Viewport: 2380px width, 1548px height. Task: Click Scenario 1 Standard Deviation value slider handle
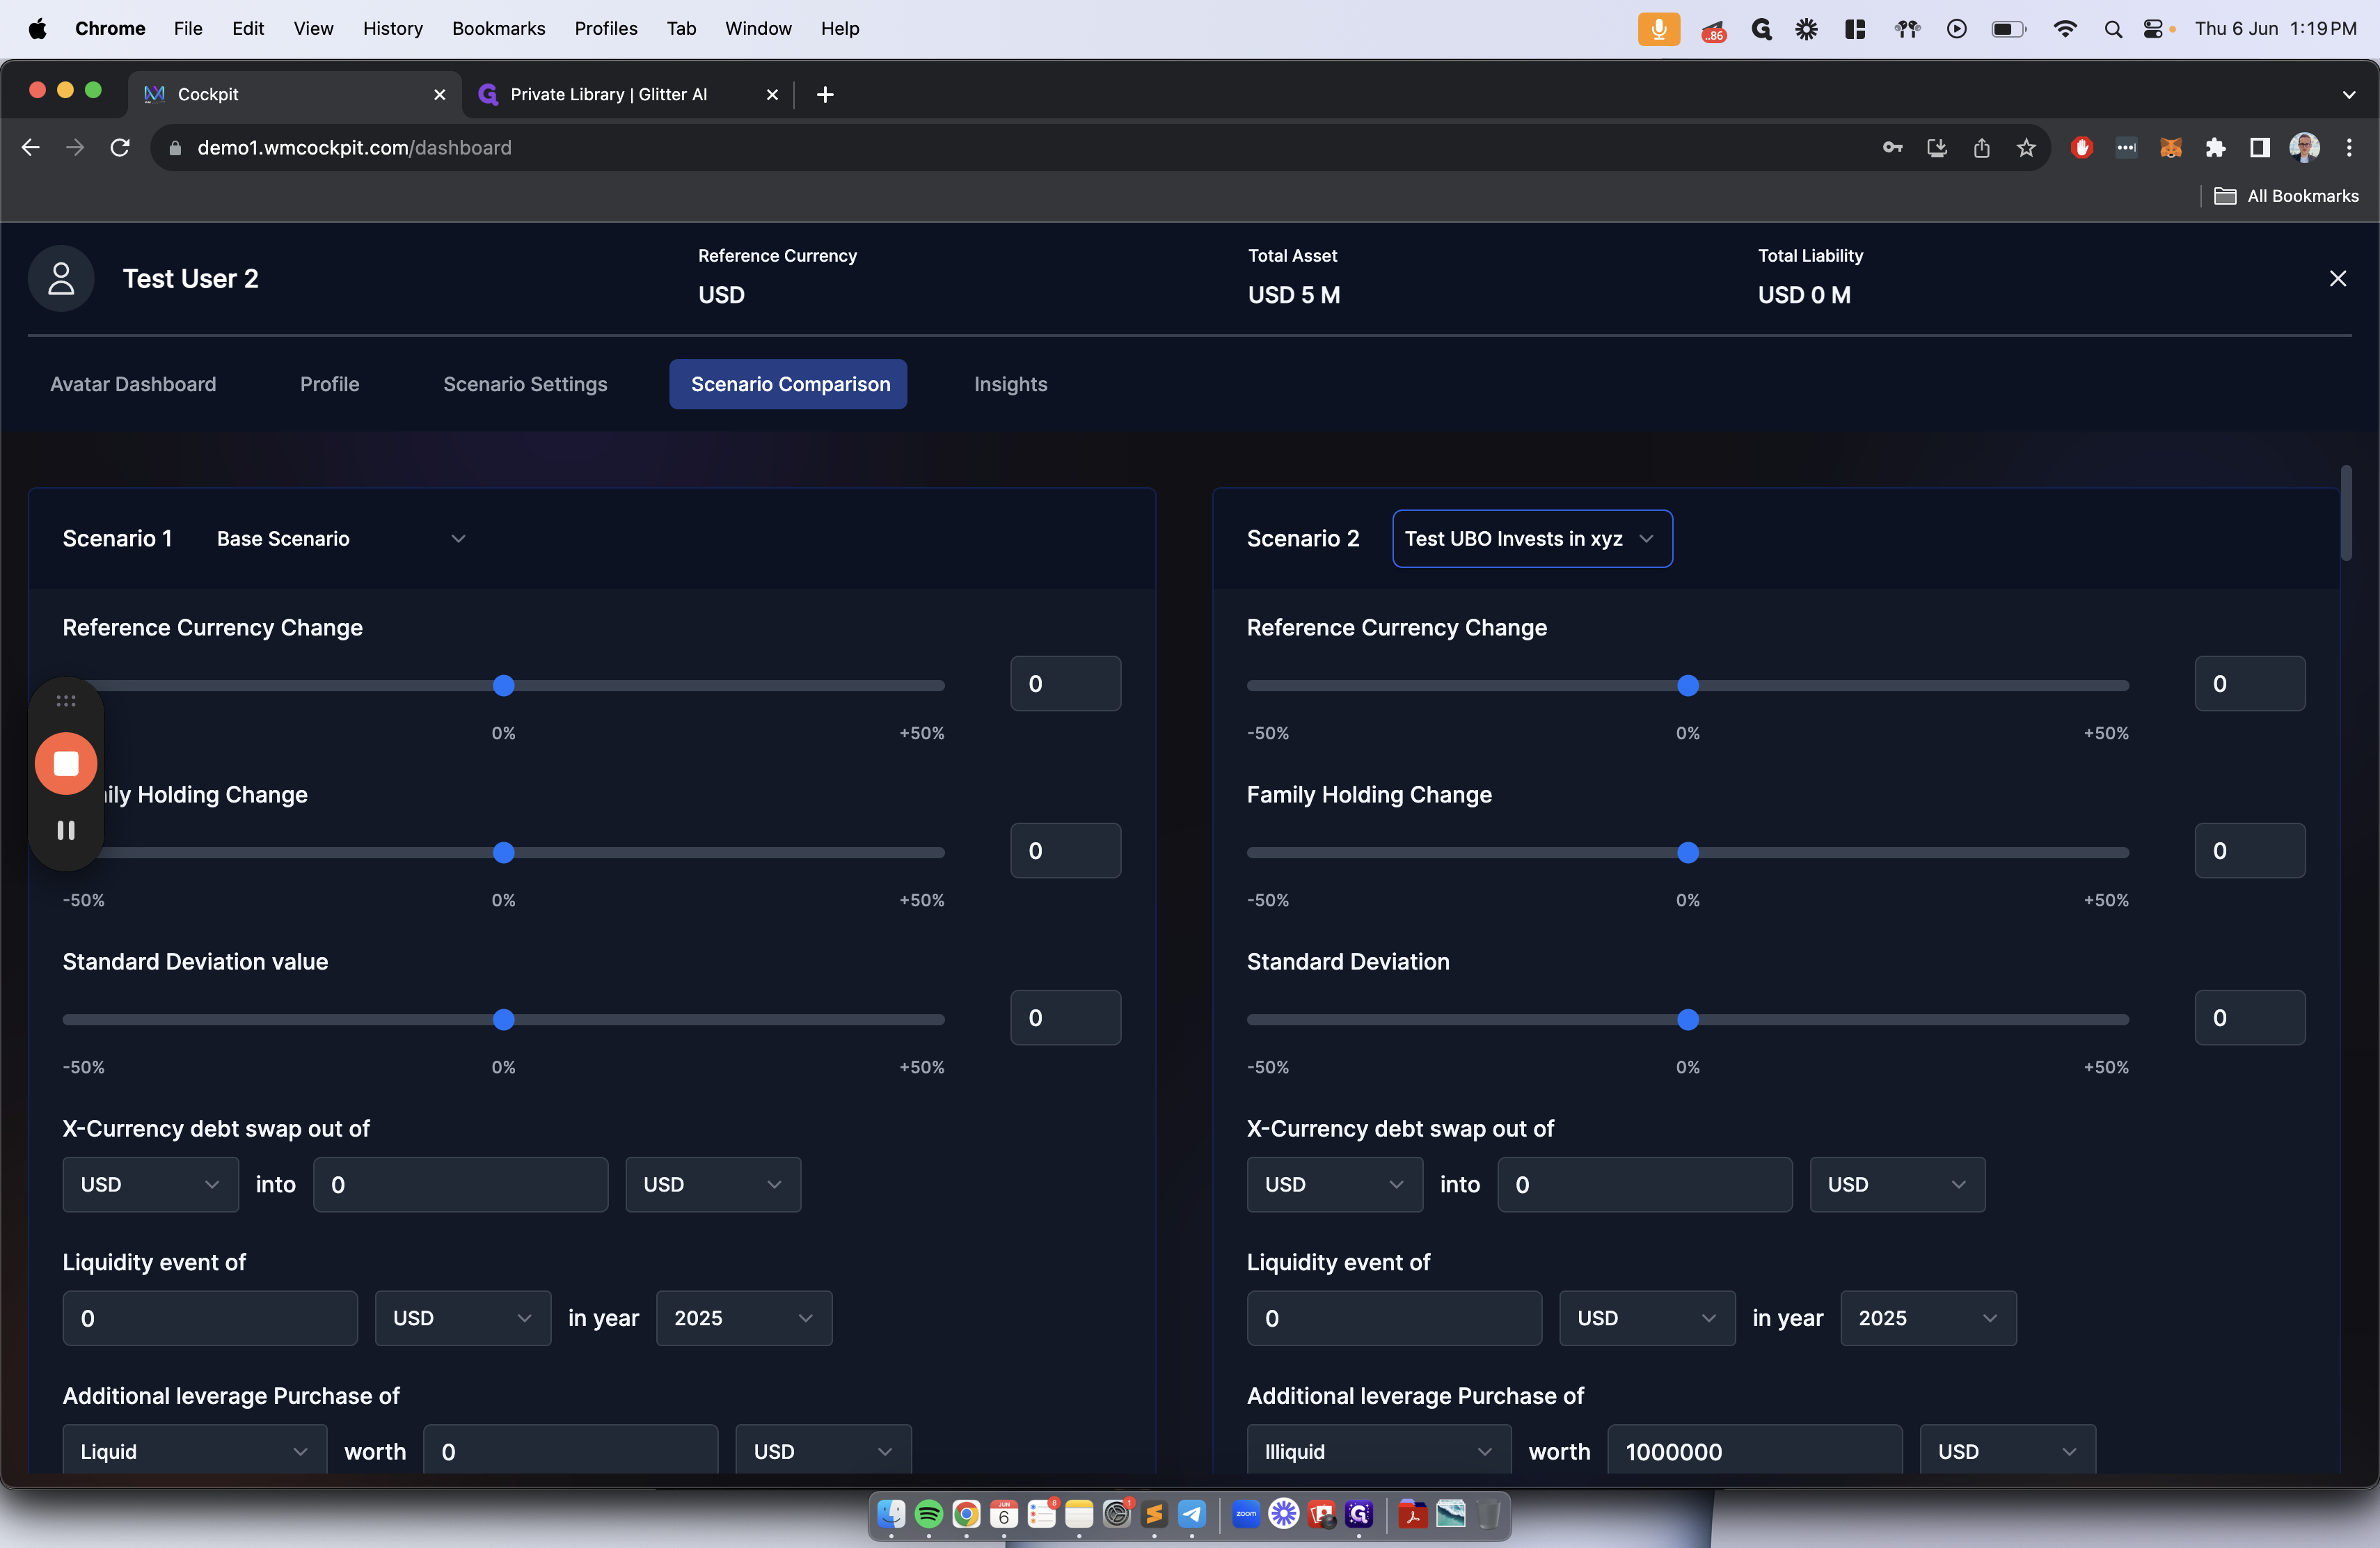pos(504,1019)
